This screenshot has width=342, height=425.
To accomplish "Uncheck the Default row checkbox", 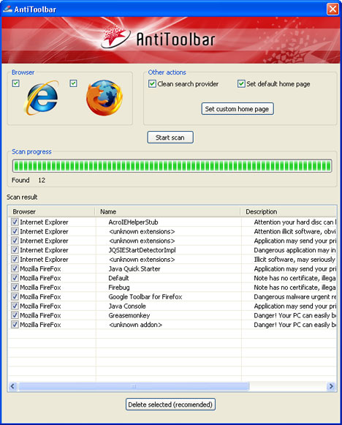I will [x=15, y=278].
